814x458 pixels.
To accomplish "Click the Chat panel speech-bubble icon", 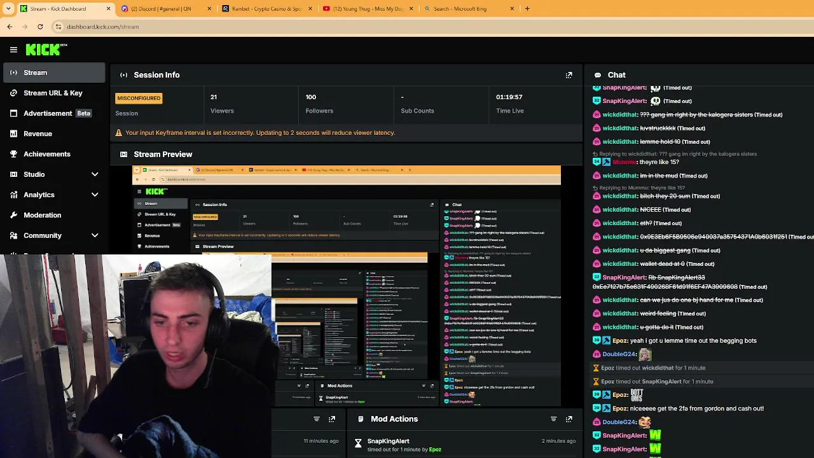I will pos(598,75).
